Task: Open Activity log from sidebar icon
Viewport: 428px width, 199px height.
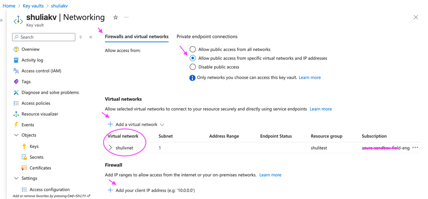Action: (x=16, y=60)
